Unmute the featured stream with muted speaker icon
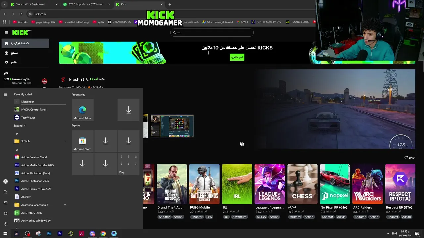 pyautogui.click(x=242, y=144)
